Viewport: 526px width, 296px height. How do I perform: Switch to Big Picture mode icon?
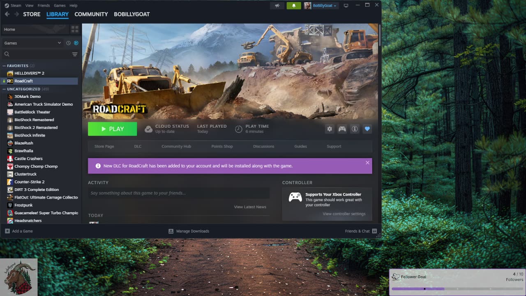(x=346, y=5)
